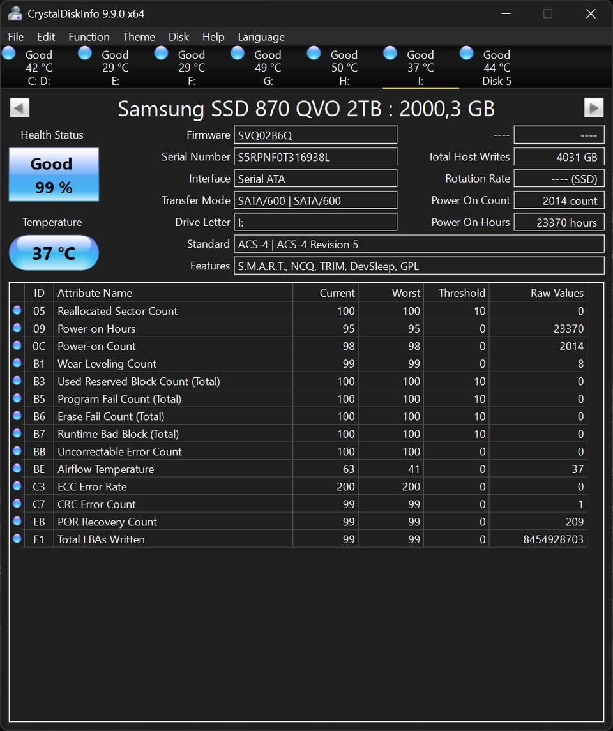This screenshot has width=613, height=731.
Task: Click the Worst column header
Action: coord(391,293)
